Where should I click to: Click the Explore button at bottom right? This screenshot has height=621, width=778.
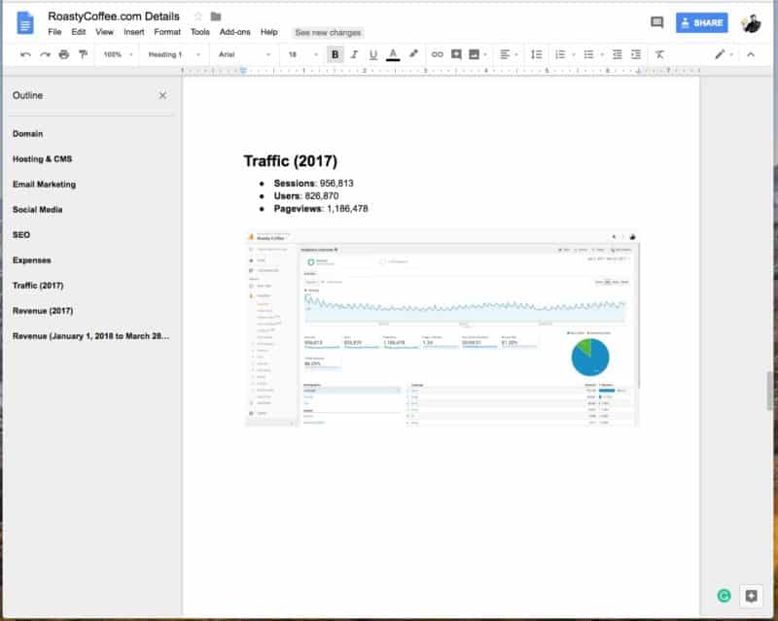[x=751, y=596]
